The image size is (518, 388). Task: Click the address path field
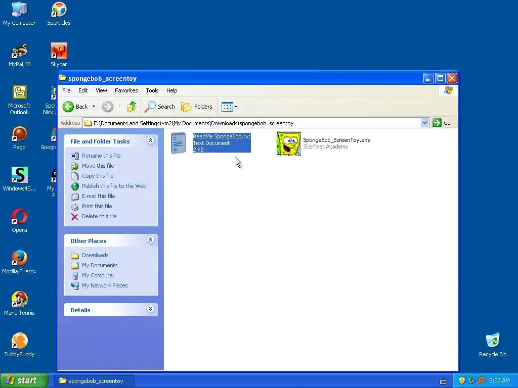pyautogui.click(x=252, y=123)
